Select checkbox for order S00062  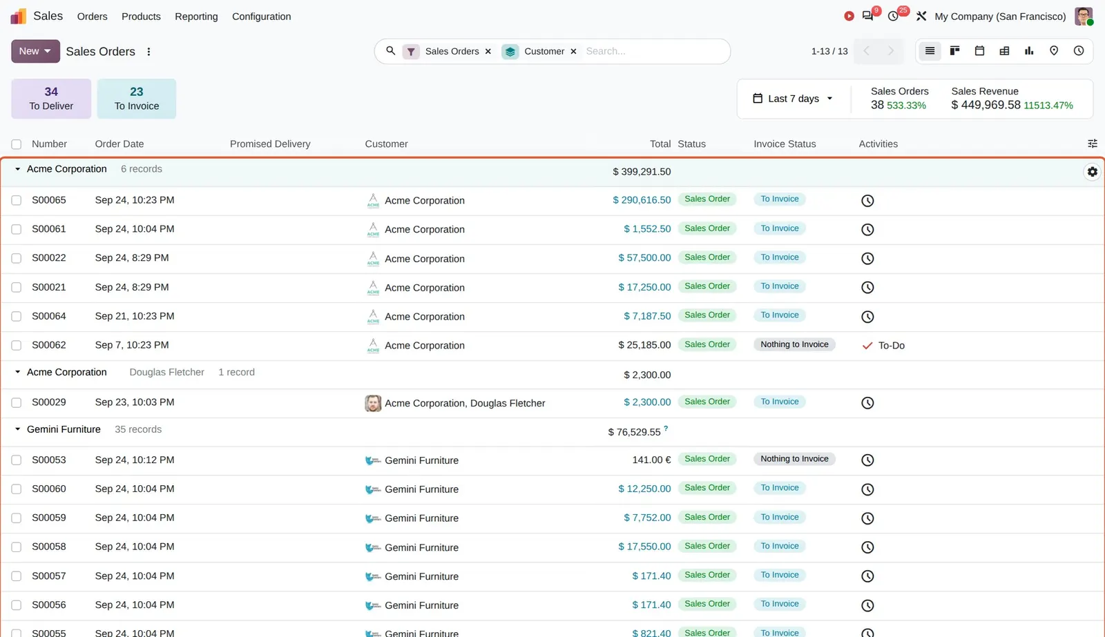(x=17, y=345)
